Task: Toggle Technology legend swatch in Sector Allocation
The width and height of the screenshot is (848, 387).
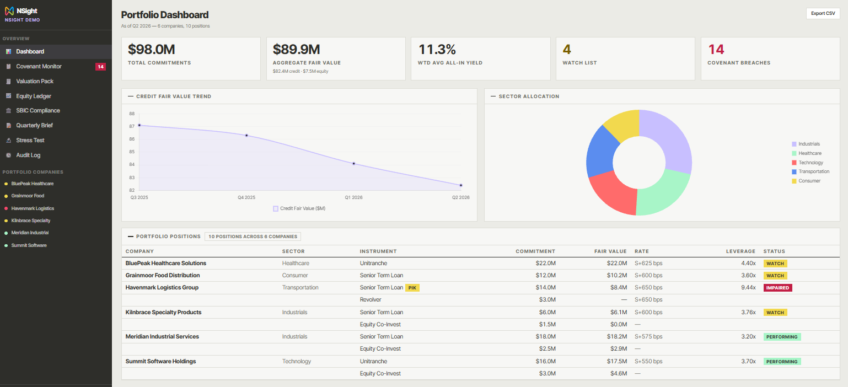Action: click(x=794, y=163)
